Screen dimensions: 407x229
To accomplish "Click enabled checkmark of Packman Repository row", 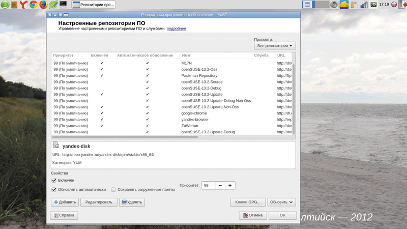I will [102, 75].
